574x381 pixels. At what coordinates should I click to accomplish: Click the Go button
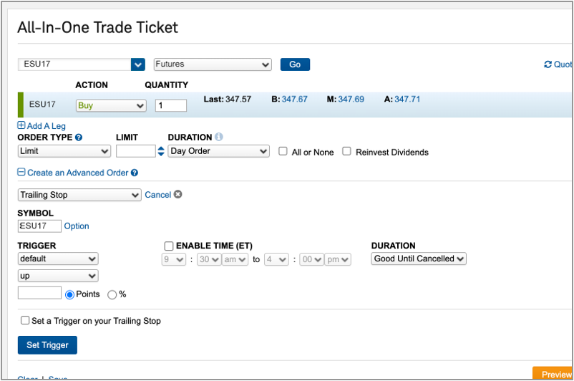pos(295,64)
